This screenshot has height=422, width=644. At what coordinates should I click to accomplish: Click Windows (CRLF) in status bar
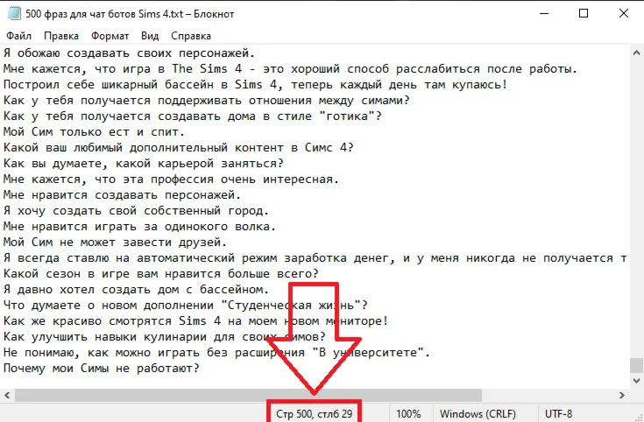click(x=478, y=414)
